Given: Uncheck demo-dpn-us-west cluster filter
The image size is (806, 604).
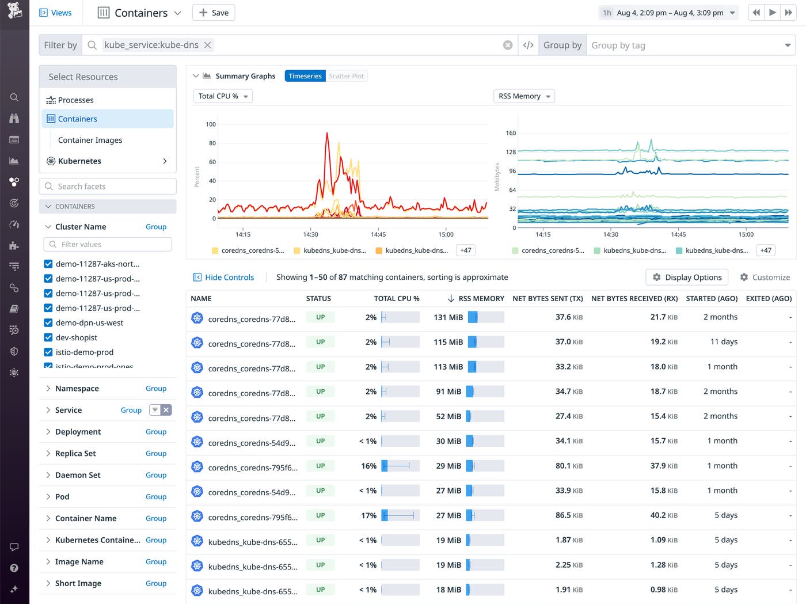Looking at the screenshot, I should click(x=48, y=322).
